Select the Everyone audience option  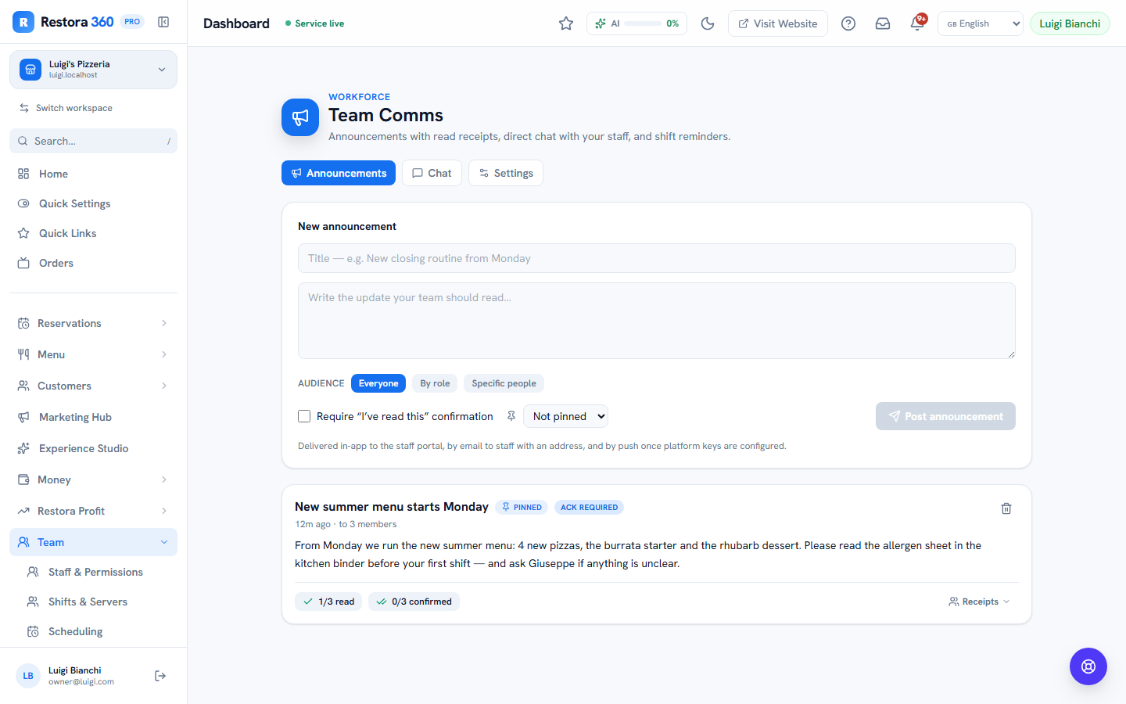pyautogui.click(x=378, y=383)
